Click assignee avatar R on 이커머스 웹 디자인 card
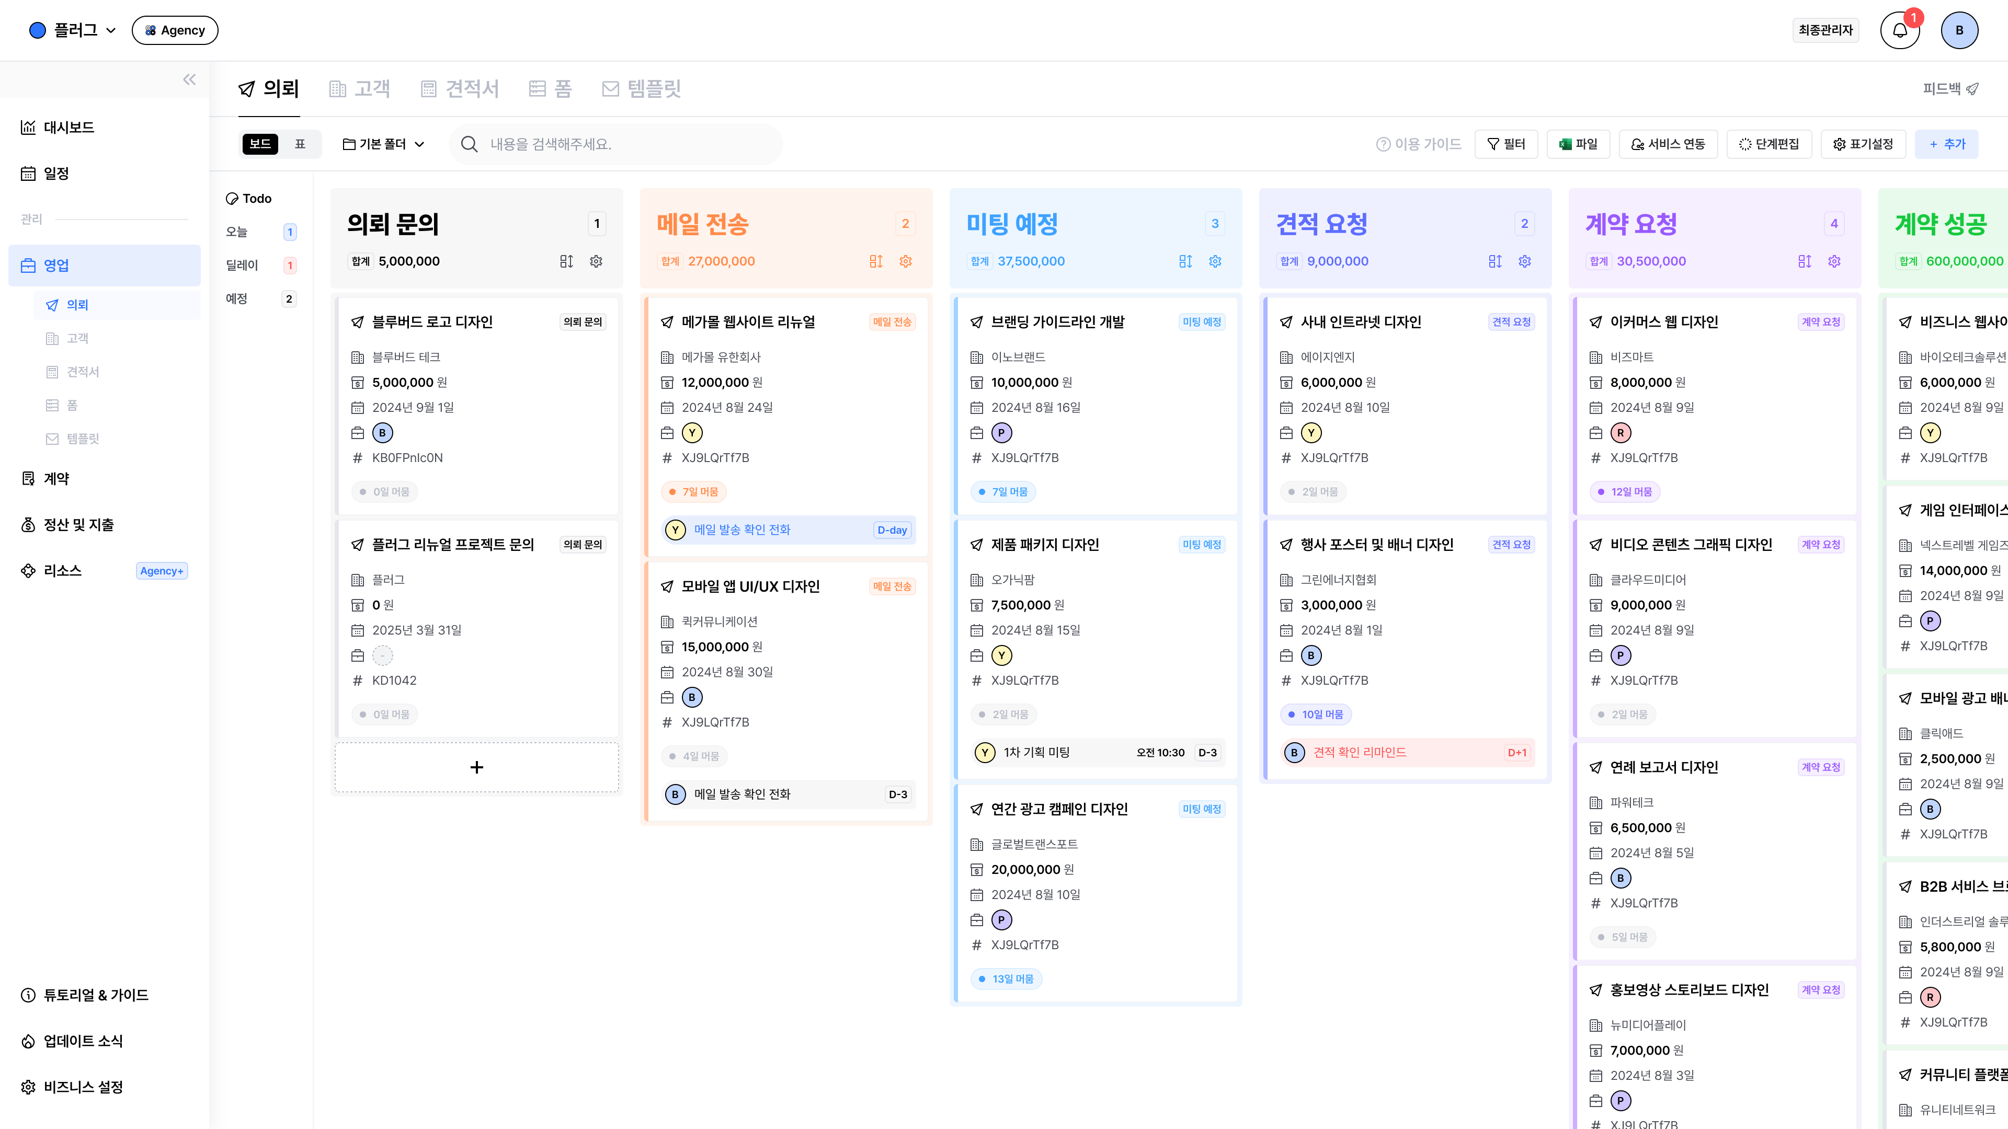The height and width of the screenshot is (1129, 2008). point(1621,433)
